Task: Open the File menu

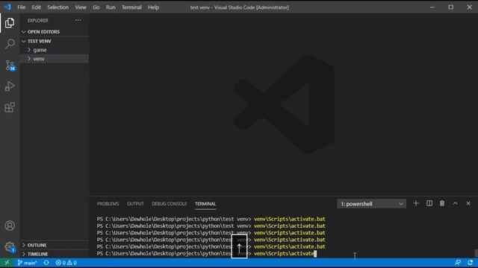Action: 22,7
